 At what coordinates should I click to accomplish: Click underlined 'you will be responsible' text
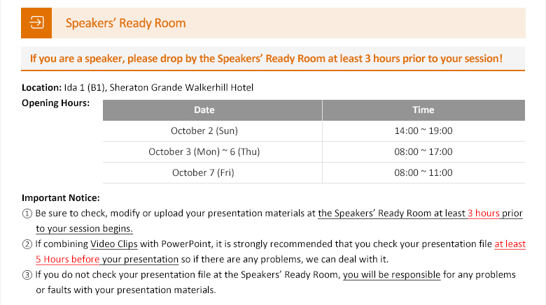point(392,274)
